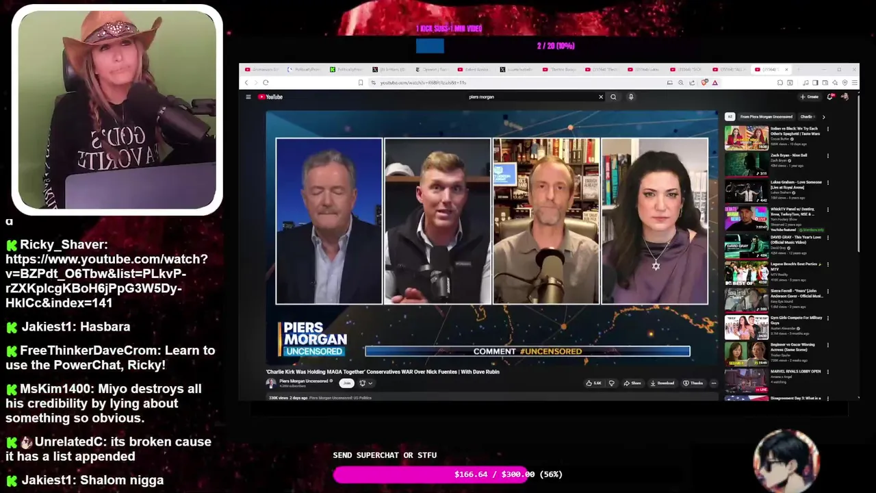876x493 pixels.
Task: Open options for Zach Bryan Nine Ball
Action: tap(827, 155)
